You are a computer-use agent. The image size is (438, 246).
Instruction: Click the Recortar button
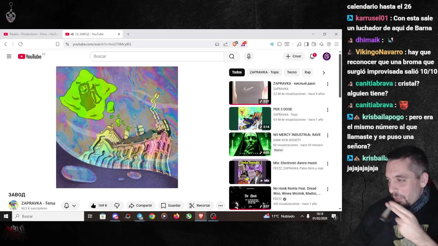200,205
